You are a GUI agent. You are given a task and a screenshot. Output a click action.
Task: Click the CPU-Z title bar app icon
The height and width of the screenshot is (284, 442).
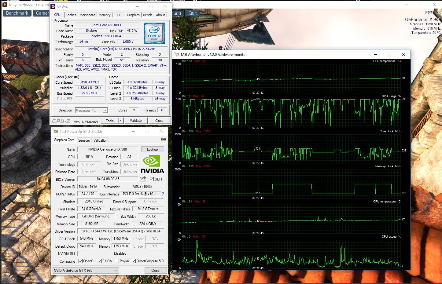point(53,6)
